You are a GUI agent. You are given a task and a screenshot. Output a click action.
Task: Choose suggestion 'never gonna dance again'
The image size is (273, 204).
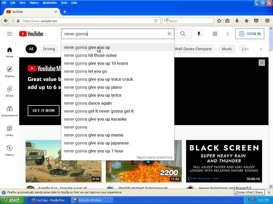click(118, 103)
